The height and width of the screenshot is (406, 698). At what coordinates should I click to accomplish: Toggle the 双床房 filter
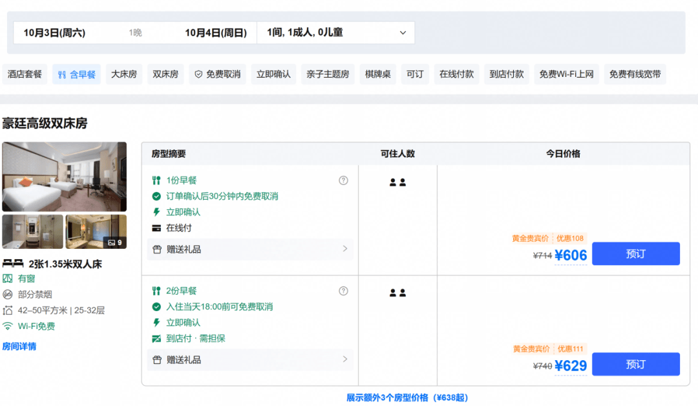(165, 74)
